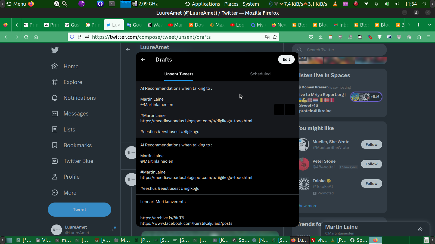The width and height of the screenshot is (435, 244).
Task: Translate this page icon in address bar
Action: pyautogui.click(x=267, y=37)
